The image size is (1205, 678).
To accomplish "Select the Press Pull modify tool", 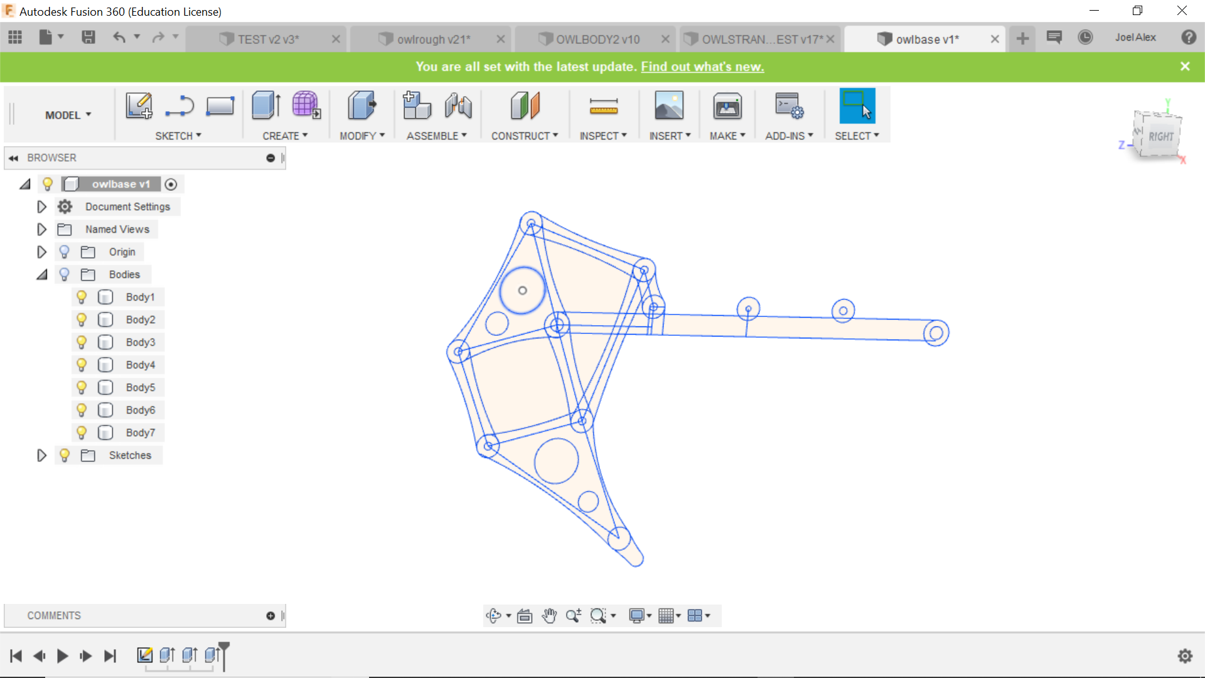I will coord(361,105).
